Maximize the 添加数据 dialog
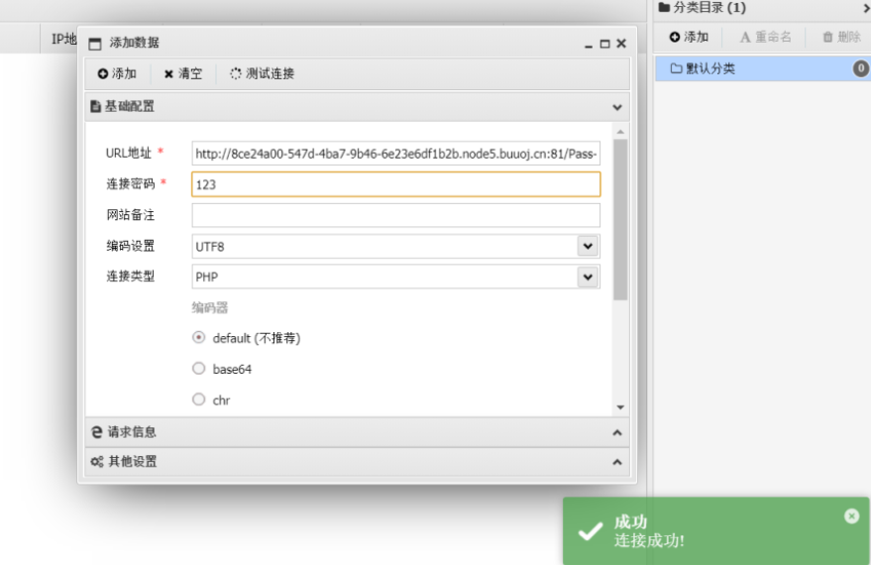 tap(604, 44)
